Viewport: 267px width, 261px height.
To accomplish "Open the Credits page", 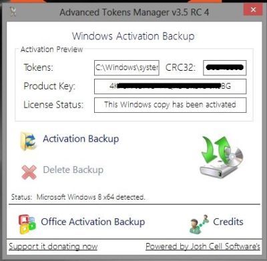I will click(x=228, y=222).
